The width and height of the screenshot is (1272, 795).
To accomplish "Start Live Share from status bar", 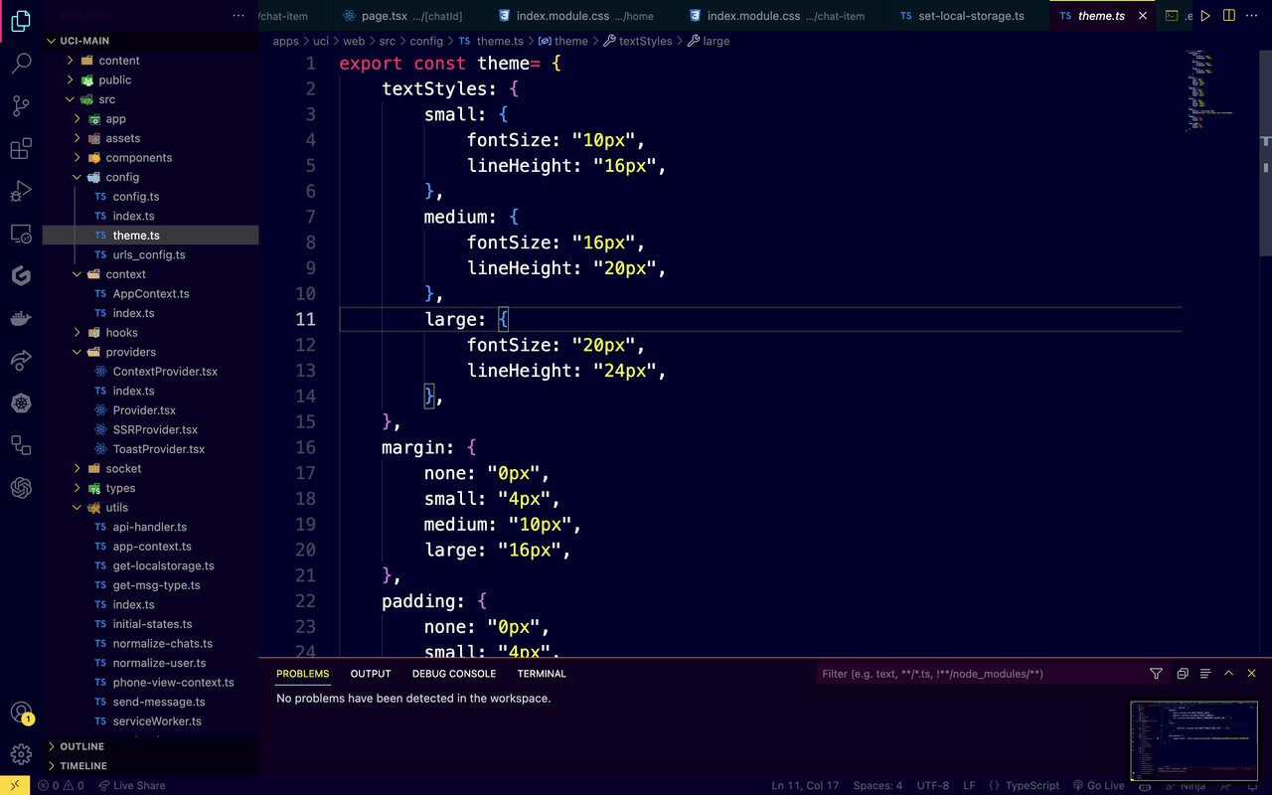I will pos(130,785).
